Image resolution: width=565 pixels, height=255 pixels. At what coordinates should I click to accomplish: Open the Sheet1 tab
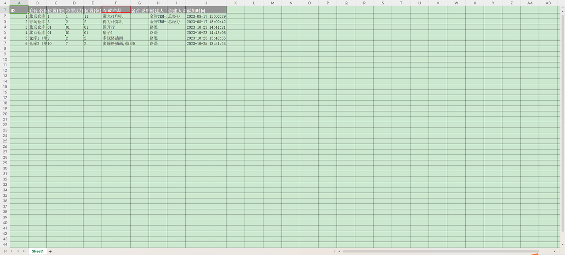(x=38, y=251)
